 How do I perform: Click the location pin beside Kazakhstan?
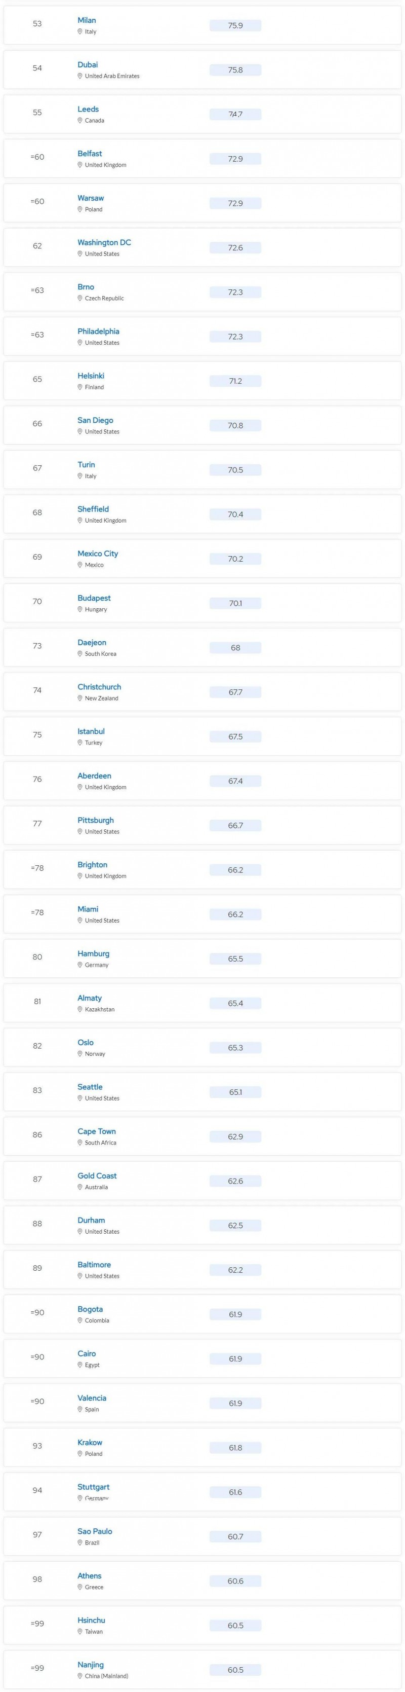click(x=80, y=1009)
